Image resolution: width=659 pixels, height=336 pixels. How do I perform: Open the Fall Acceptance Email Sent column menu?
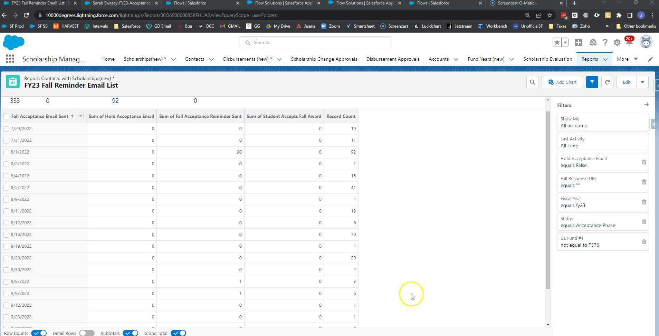pyautogui.click(x=80, y=116)
